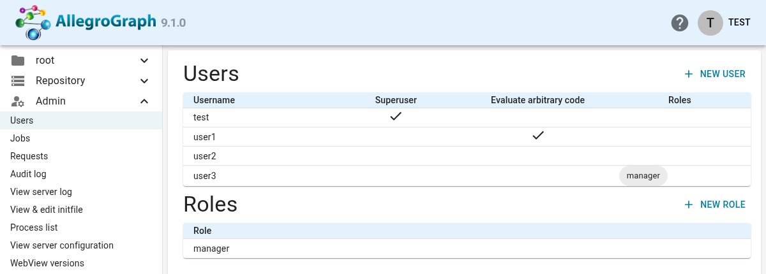Viewport: 766px width, 274px height.
Task: Click the Roles column header
Action: tap(680, 100)
